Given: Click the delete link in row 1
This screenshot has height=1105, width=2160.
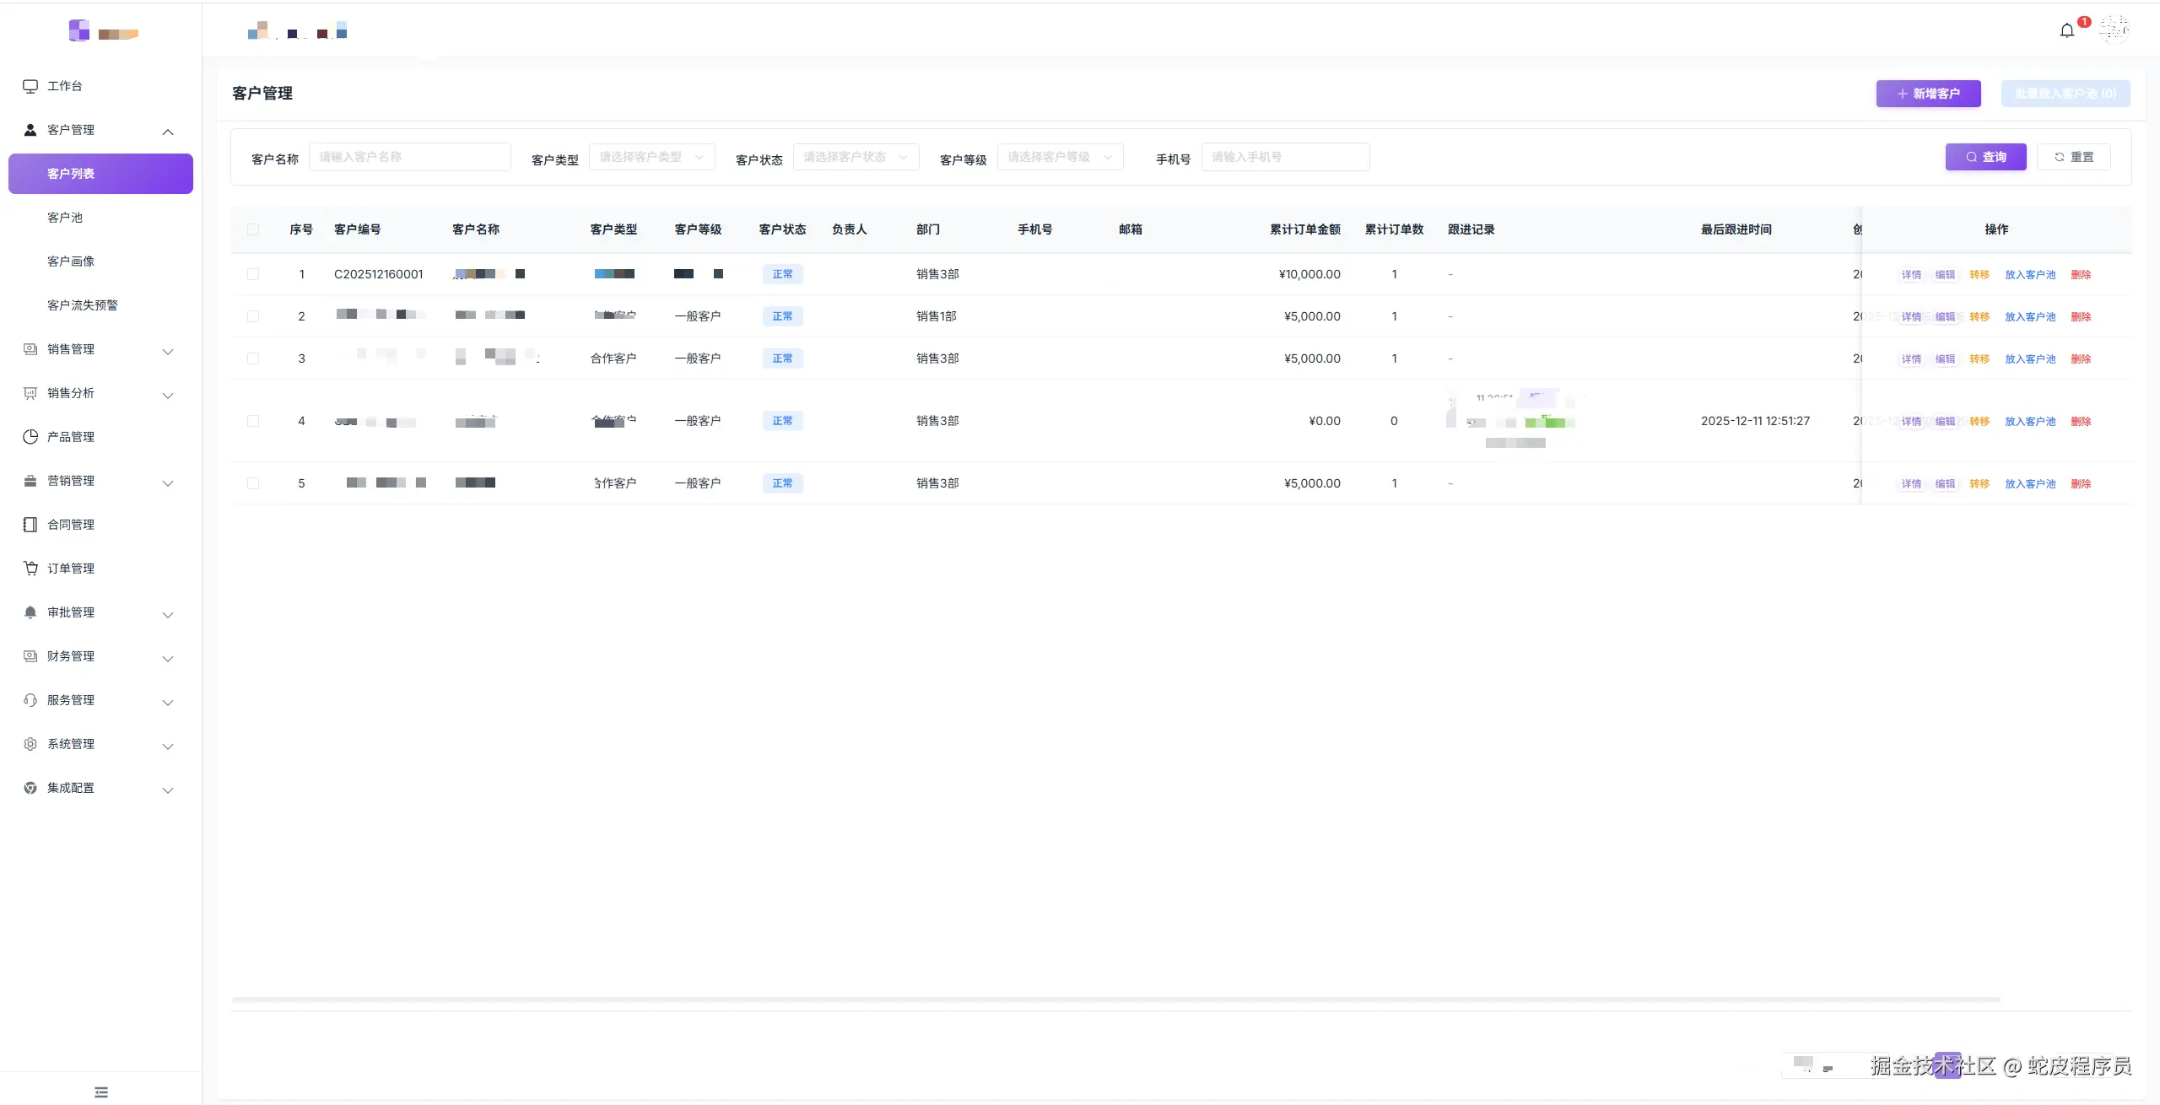Looking at the screenshot, I should tap(2081, 275).
